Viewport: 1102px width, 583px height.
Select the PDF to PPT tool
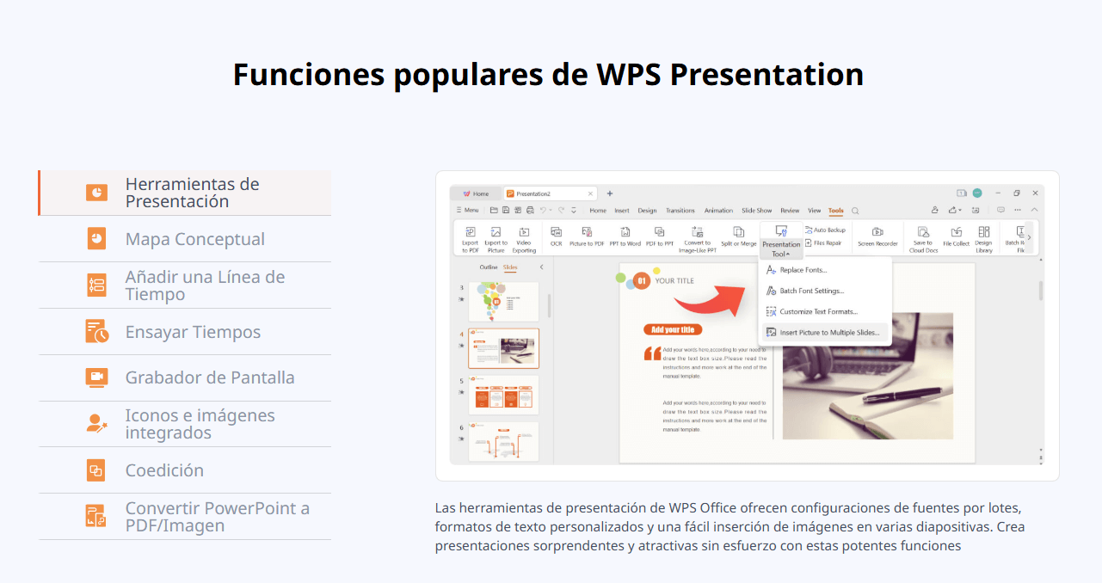[x=660, y=236]
